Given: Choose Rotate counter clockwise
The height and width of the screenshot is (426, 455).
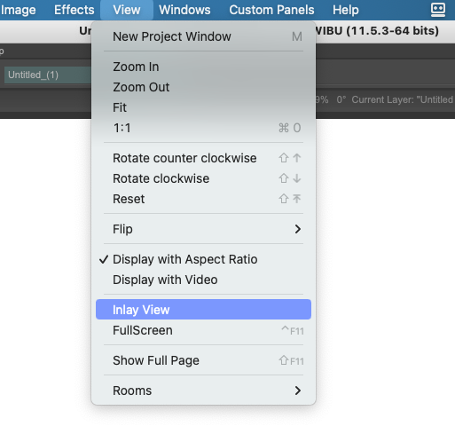Looking at the screenshot, I should (x=203, y=158).
